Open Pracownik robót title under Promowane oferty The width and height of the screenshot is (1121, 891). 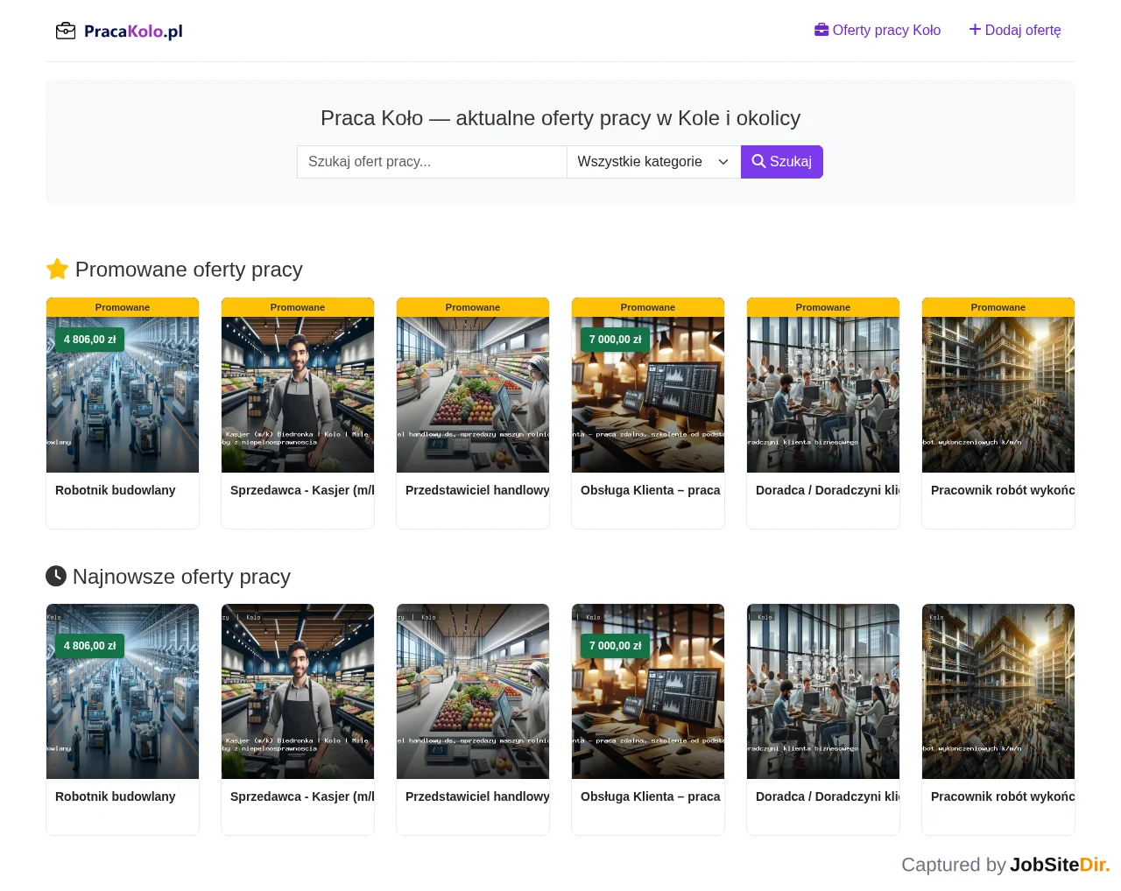(1003, 490)
